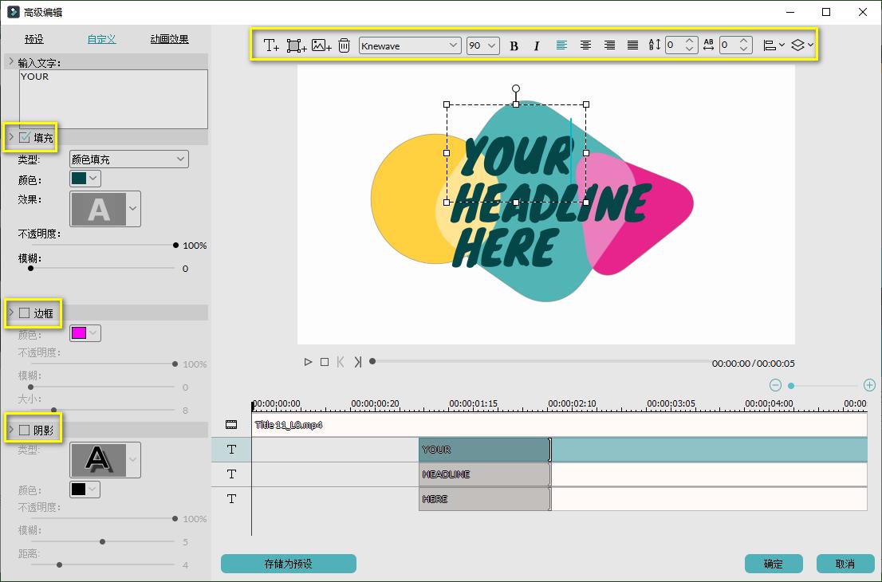This screenshot has width=882, height=582.
Task: Click the 存储为预设 button
Action: tap(288, 564)
